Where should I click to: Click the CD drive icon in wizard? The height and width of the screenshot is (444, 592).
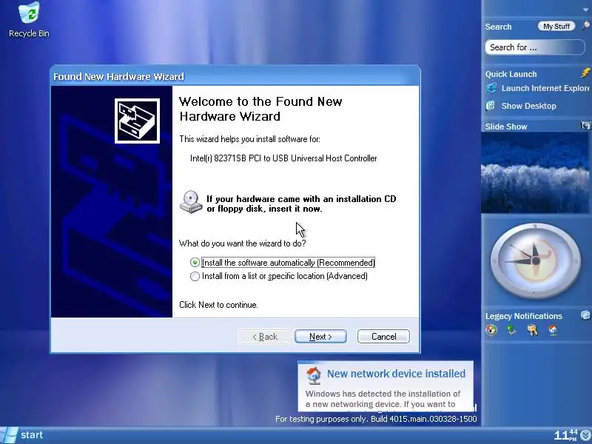pyautogui.click(x=191, y=202)
